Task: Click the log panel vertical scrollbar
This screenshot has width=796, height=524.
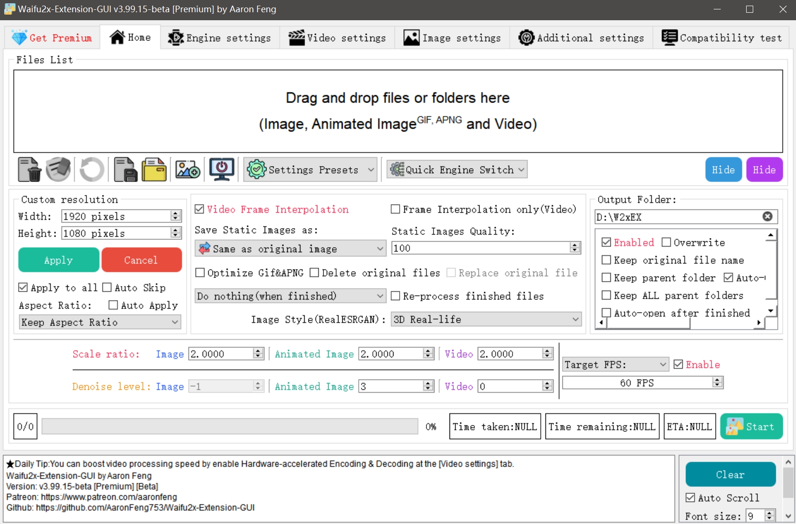Action: [788, 489]
